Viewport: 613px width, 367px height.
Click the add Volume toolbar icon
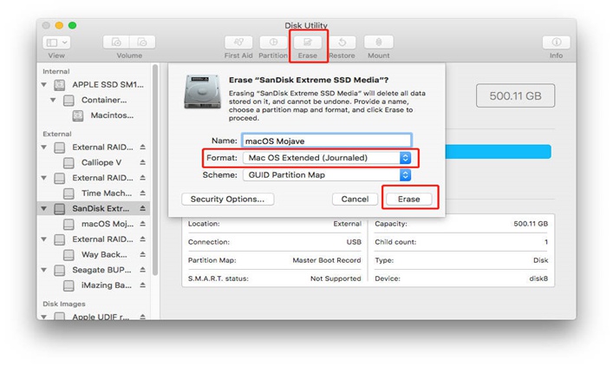click(116, 43)
